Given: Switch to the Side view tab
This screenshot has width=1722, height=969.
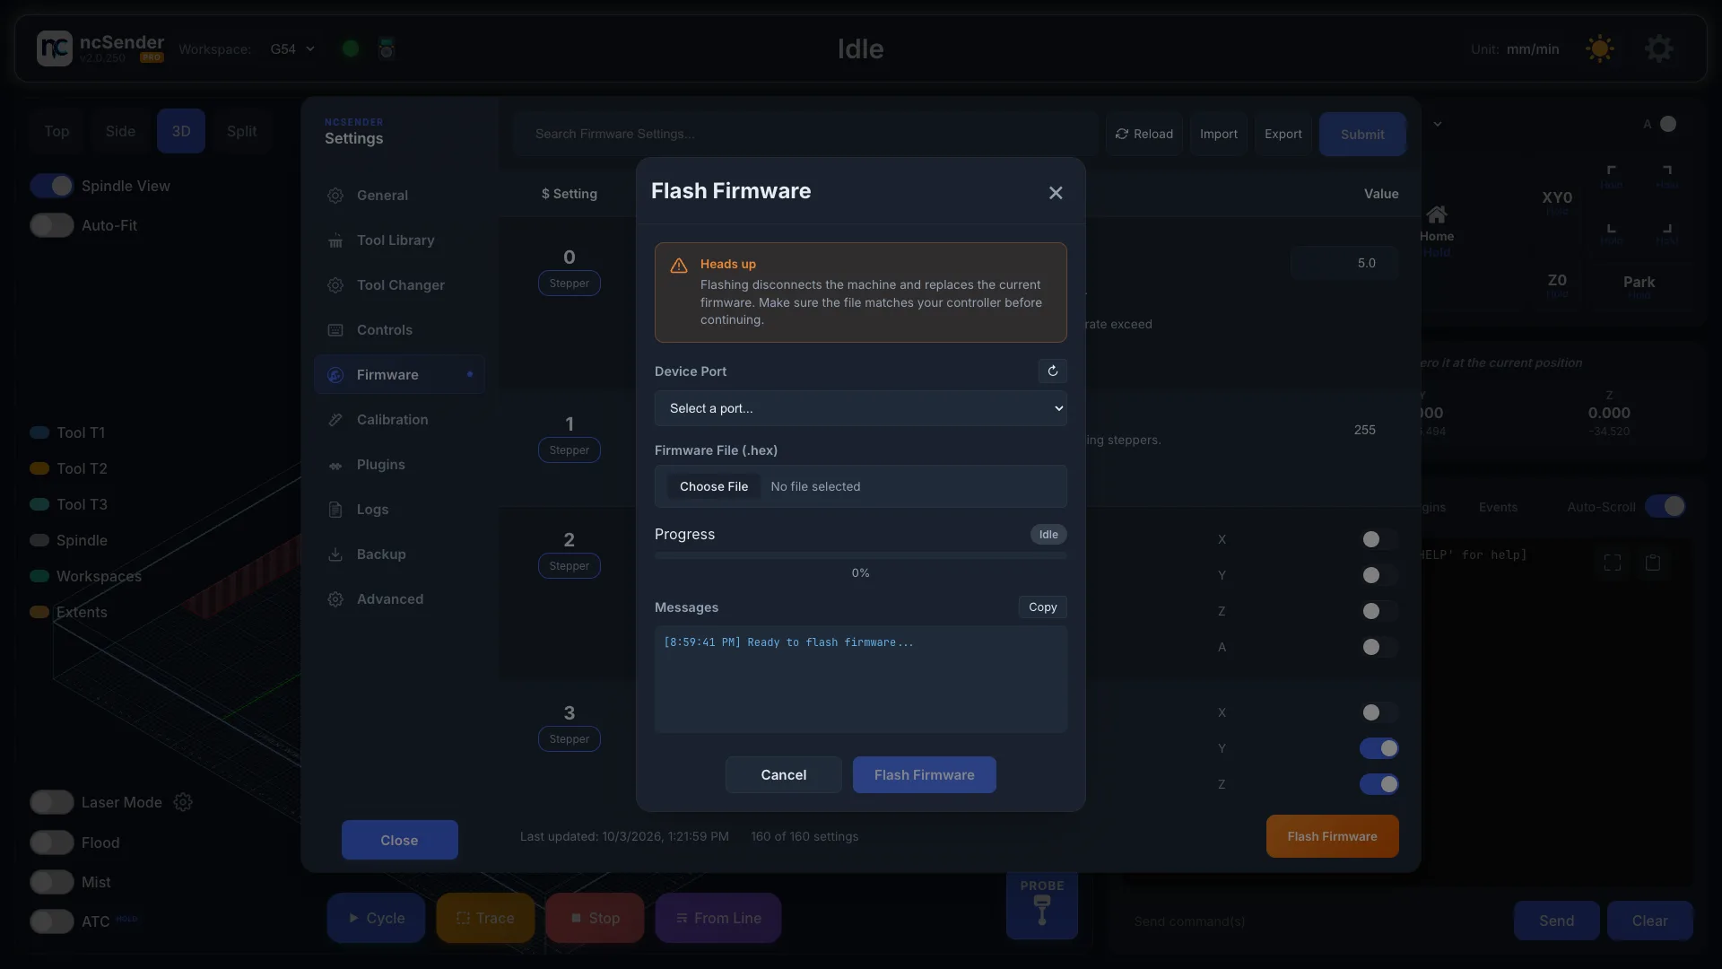Looking at the screenshot, I should pos(120,131).
